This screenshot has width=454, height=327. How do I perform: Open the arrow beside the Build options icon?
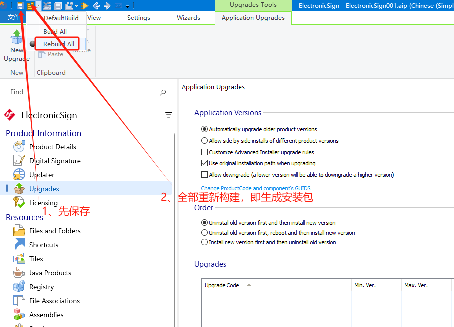76,6
